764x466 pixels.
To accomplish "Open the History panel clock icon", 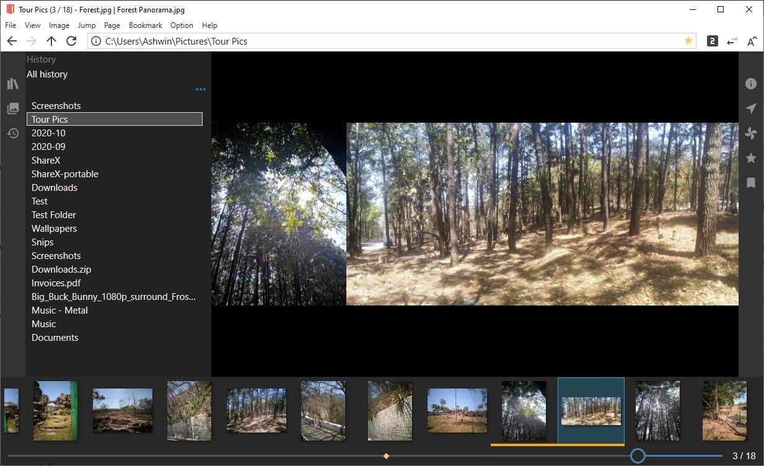I will click(x=13, y=133).
